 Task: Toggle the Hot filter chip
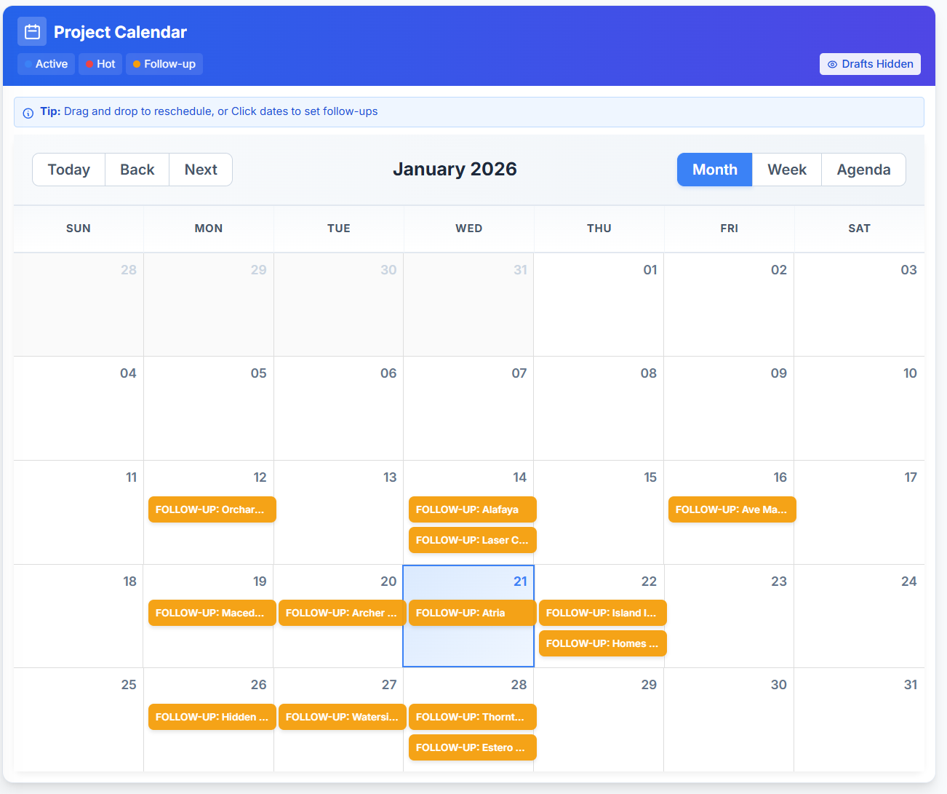tap(100, 64)
